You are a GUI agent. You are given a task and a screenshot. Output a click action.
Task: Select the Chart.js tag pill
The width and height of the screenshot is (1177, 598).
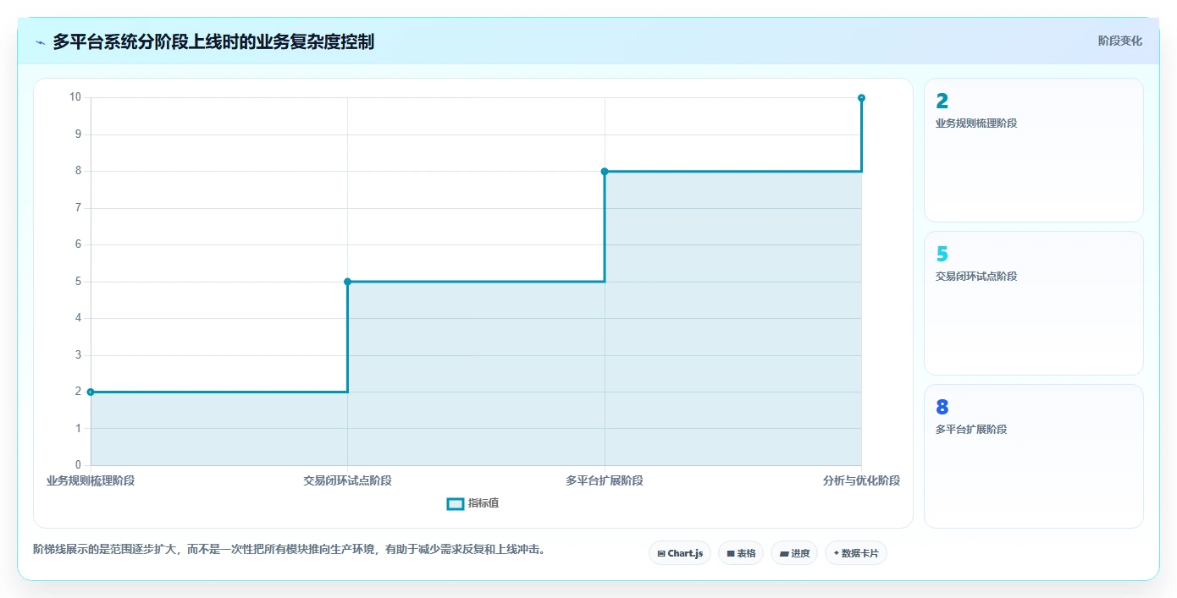click(680, 553)
